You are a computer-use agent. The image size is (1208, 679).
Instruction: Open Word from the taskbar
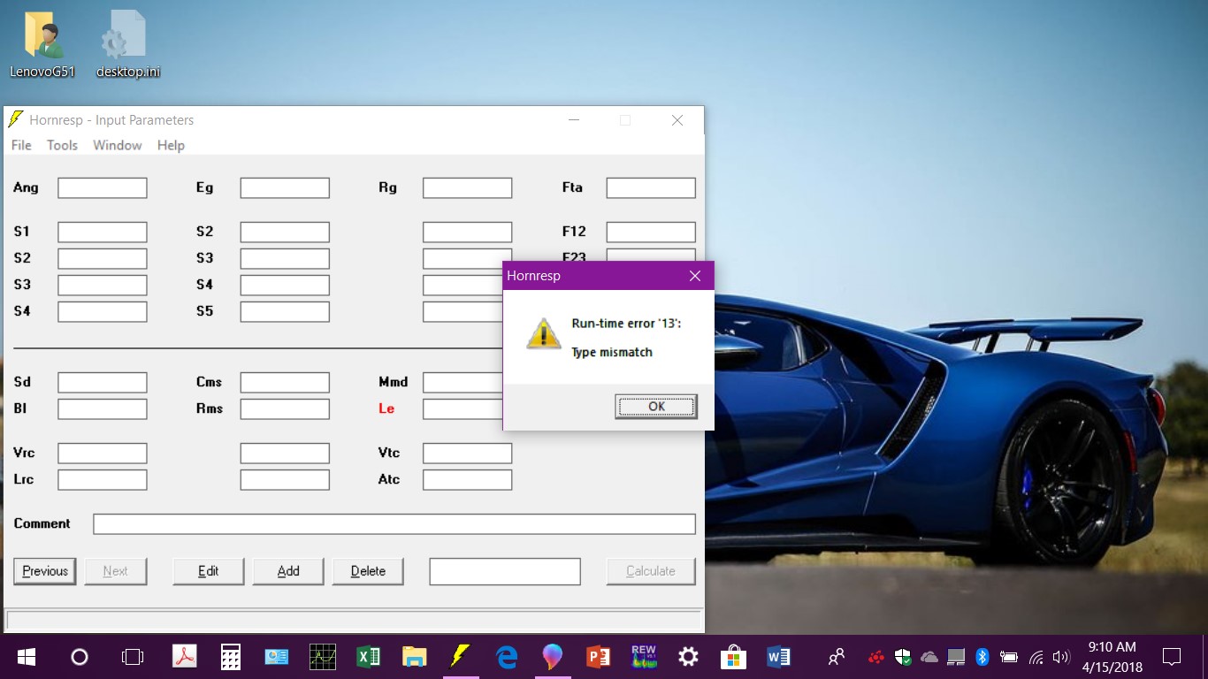[x=778, y=657]
